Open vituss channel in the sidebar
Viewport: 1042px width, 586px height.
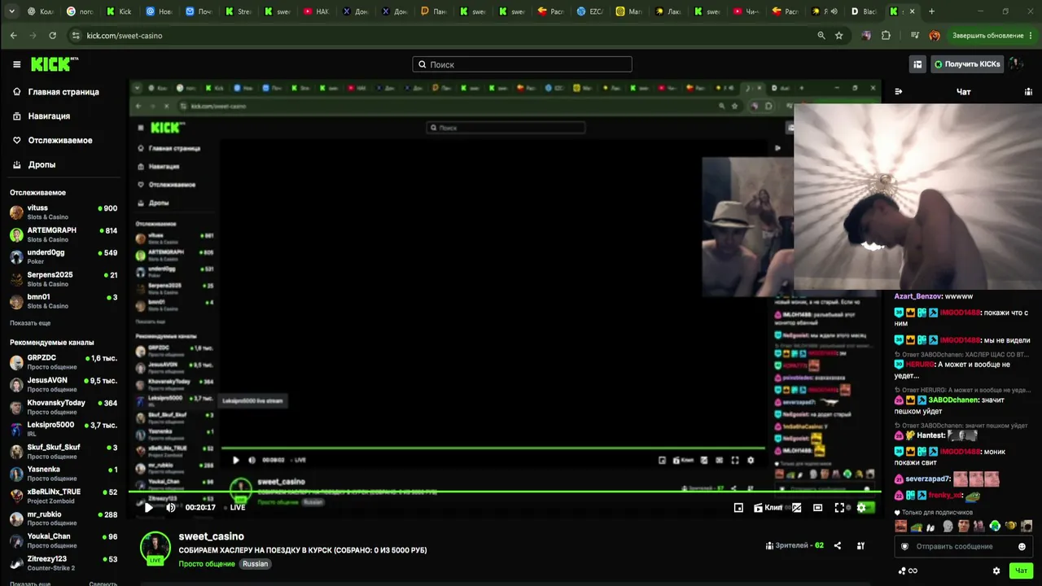[x=63, y=212]
